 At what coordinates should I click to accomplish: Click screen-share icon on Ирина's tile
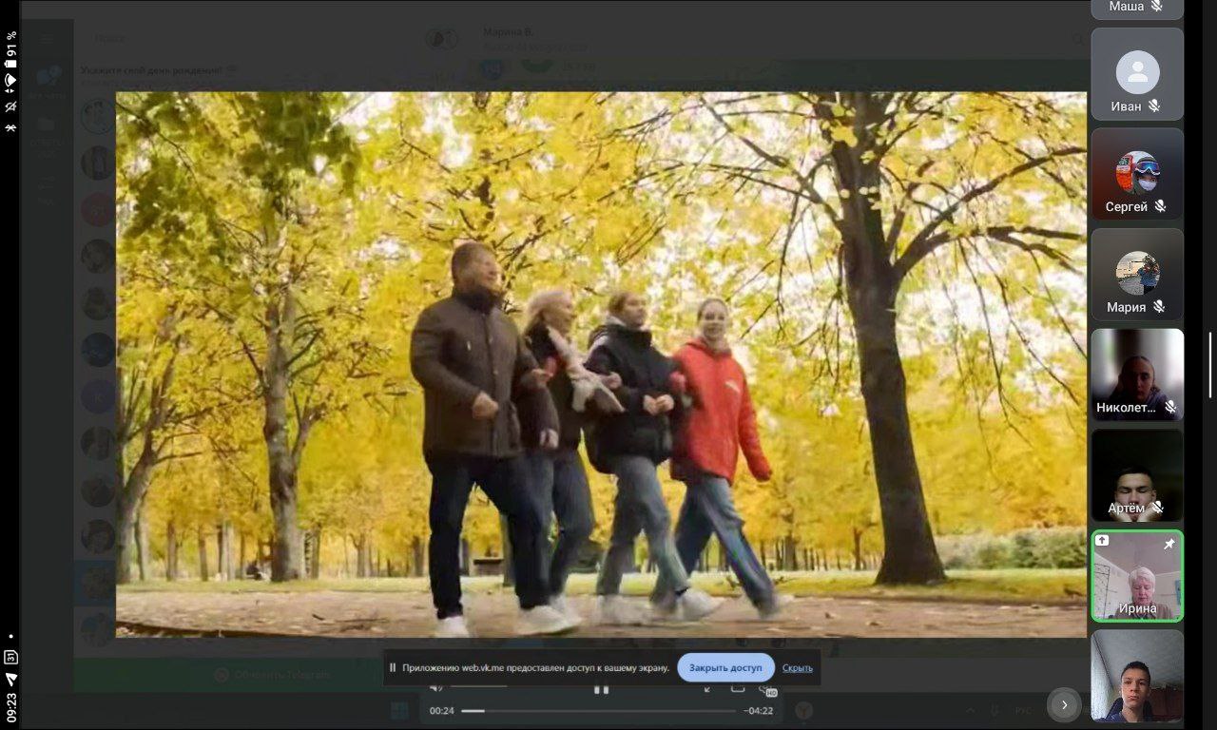[1102, 541]
